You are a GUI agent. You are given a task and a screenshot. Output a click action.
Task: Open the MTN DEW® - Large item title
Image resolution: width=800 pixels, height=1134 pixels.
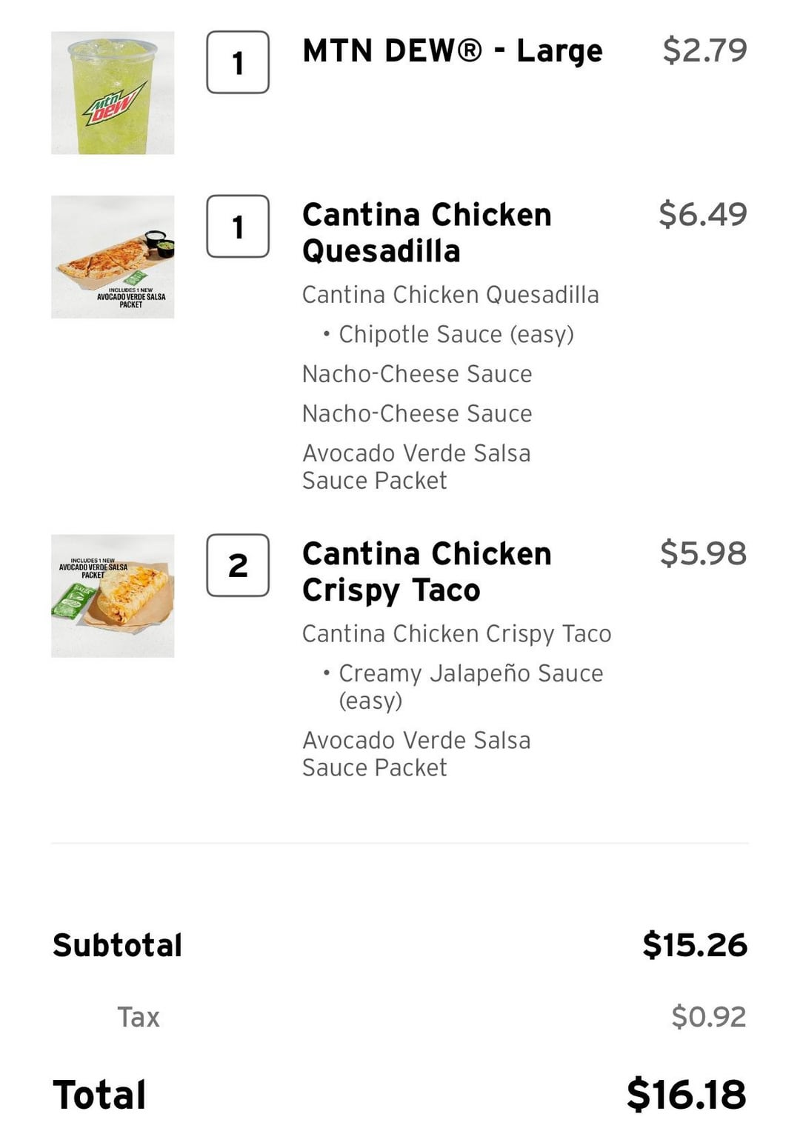(x=453, y=50)
